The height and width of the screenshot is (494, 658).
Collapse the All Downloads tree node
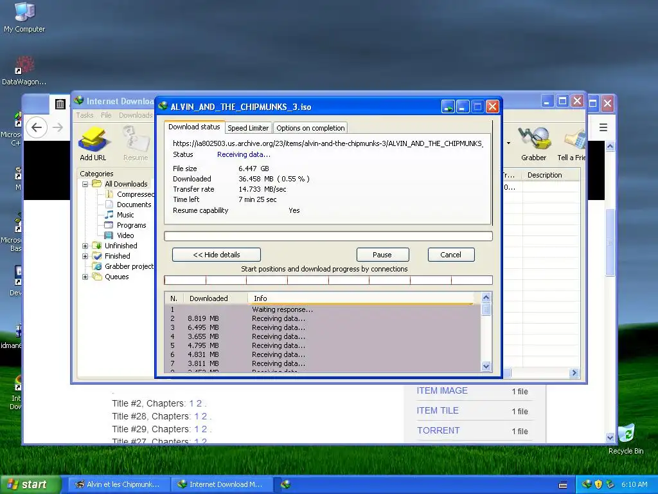point(85,184)
